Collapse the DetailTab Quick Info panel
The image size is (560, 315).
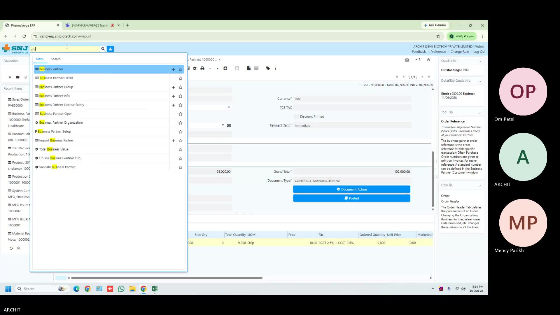480,81
